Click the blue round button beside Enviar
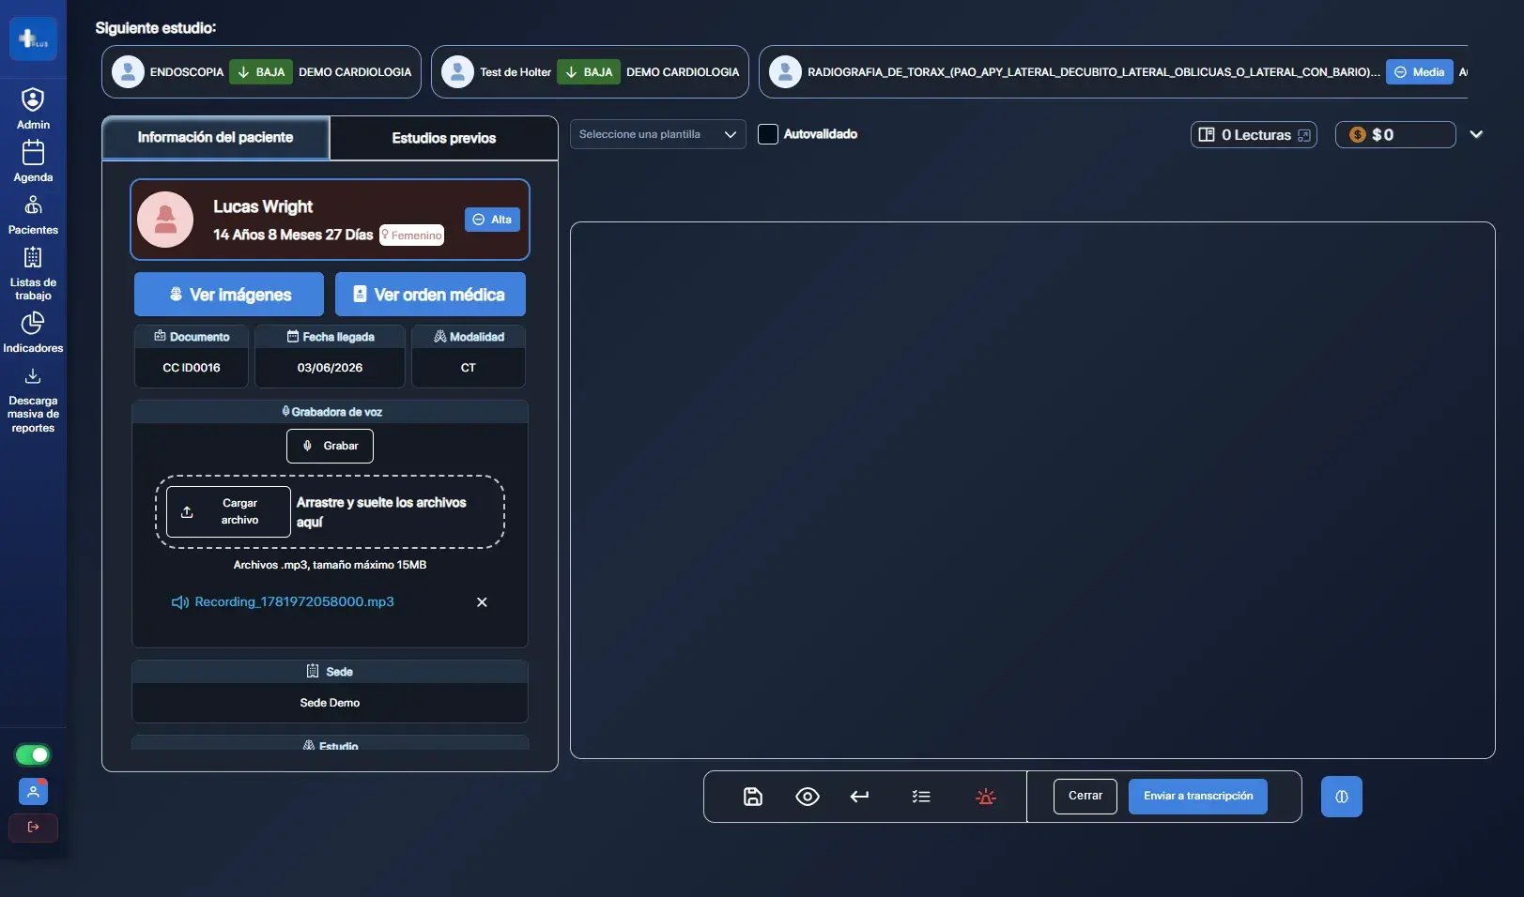The height and width of the screenshot is (897, 1524). tap(1342, 797)
